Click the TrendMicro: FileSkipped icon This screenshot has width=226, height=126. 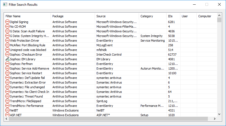click(7, 101)
